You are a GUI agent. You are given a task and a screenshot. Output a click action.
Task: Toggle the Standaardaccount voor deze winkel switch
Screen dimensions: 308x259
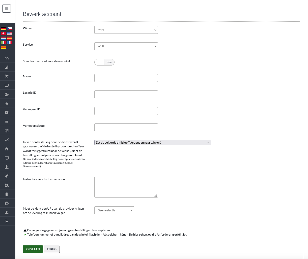coord(104,62)
